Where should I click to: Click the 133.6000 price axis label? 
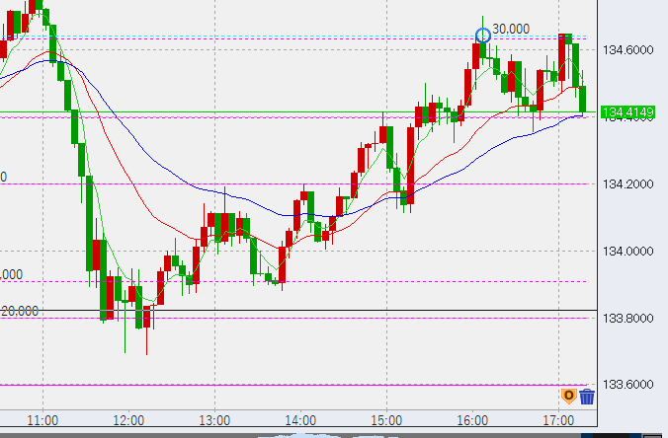(x=629, y=385)
